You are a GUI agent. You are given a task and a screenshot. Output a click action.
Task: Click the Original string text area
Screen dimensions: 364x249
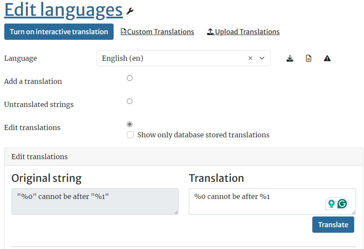coord(95,202)
